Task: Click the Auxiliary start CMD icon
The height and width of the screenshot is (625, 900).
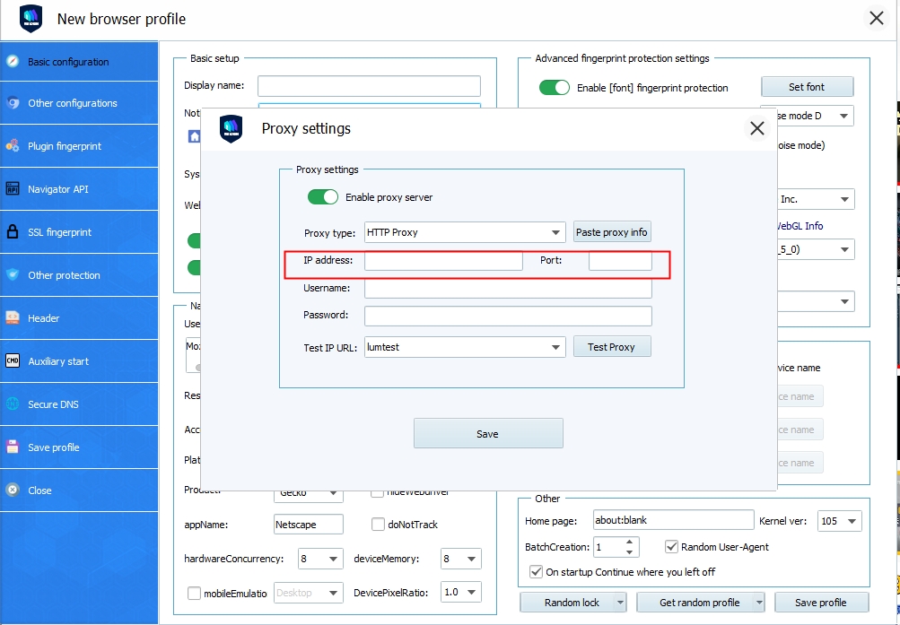Action: coord(13,361)
